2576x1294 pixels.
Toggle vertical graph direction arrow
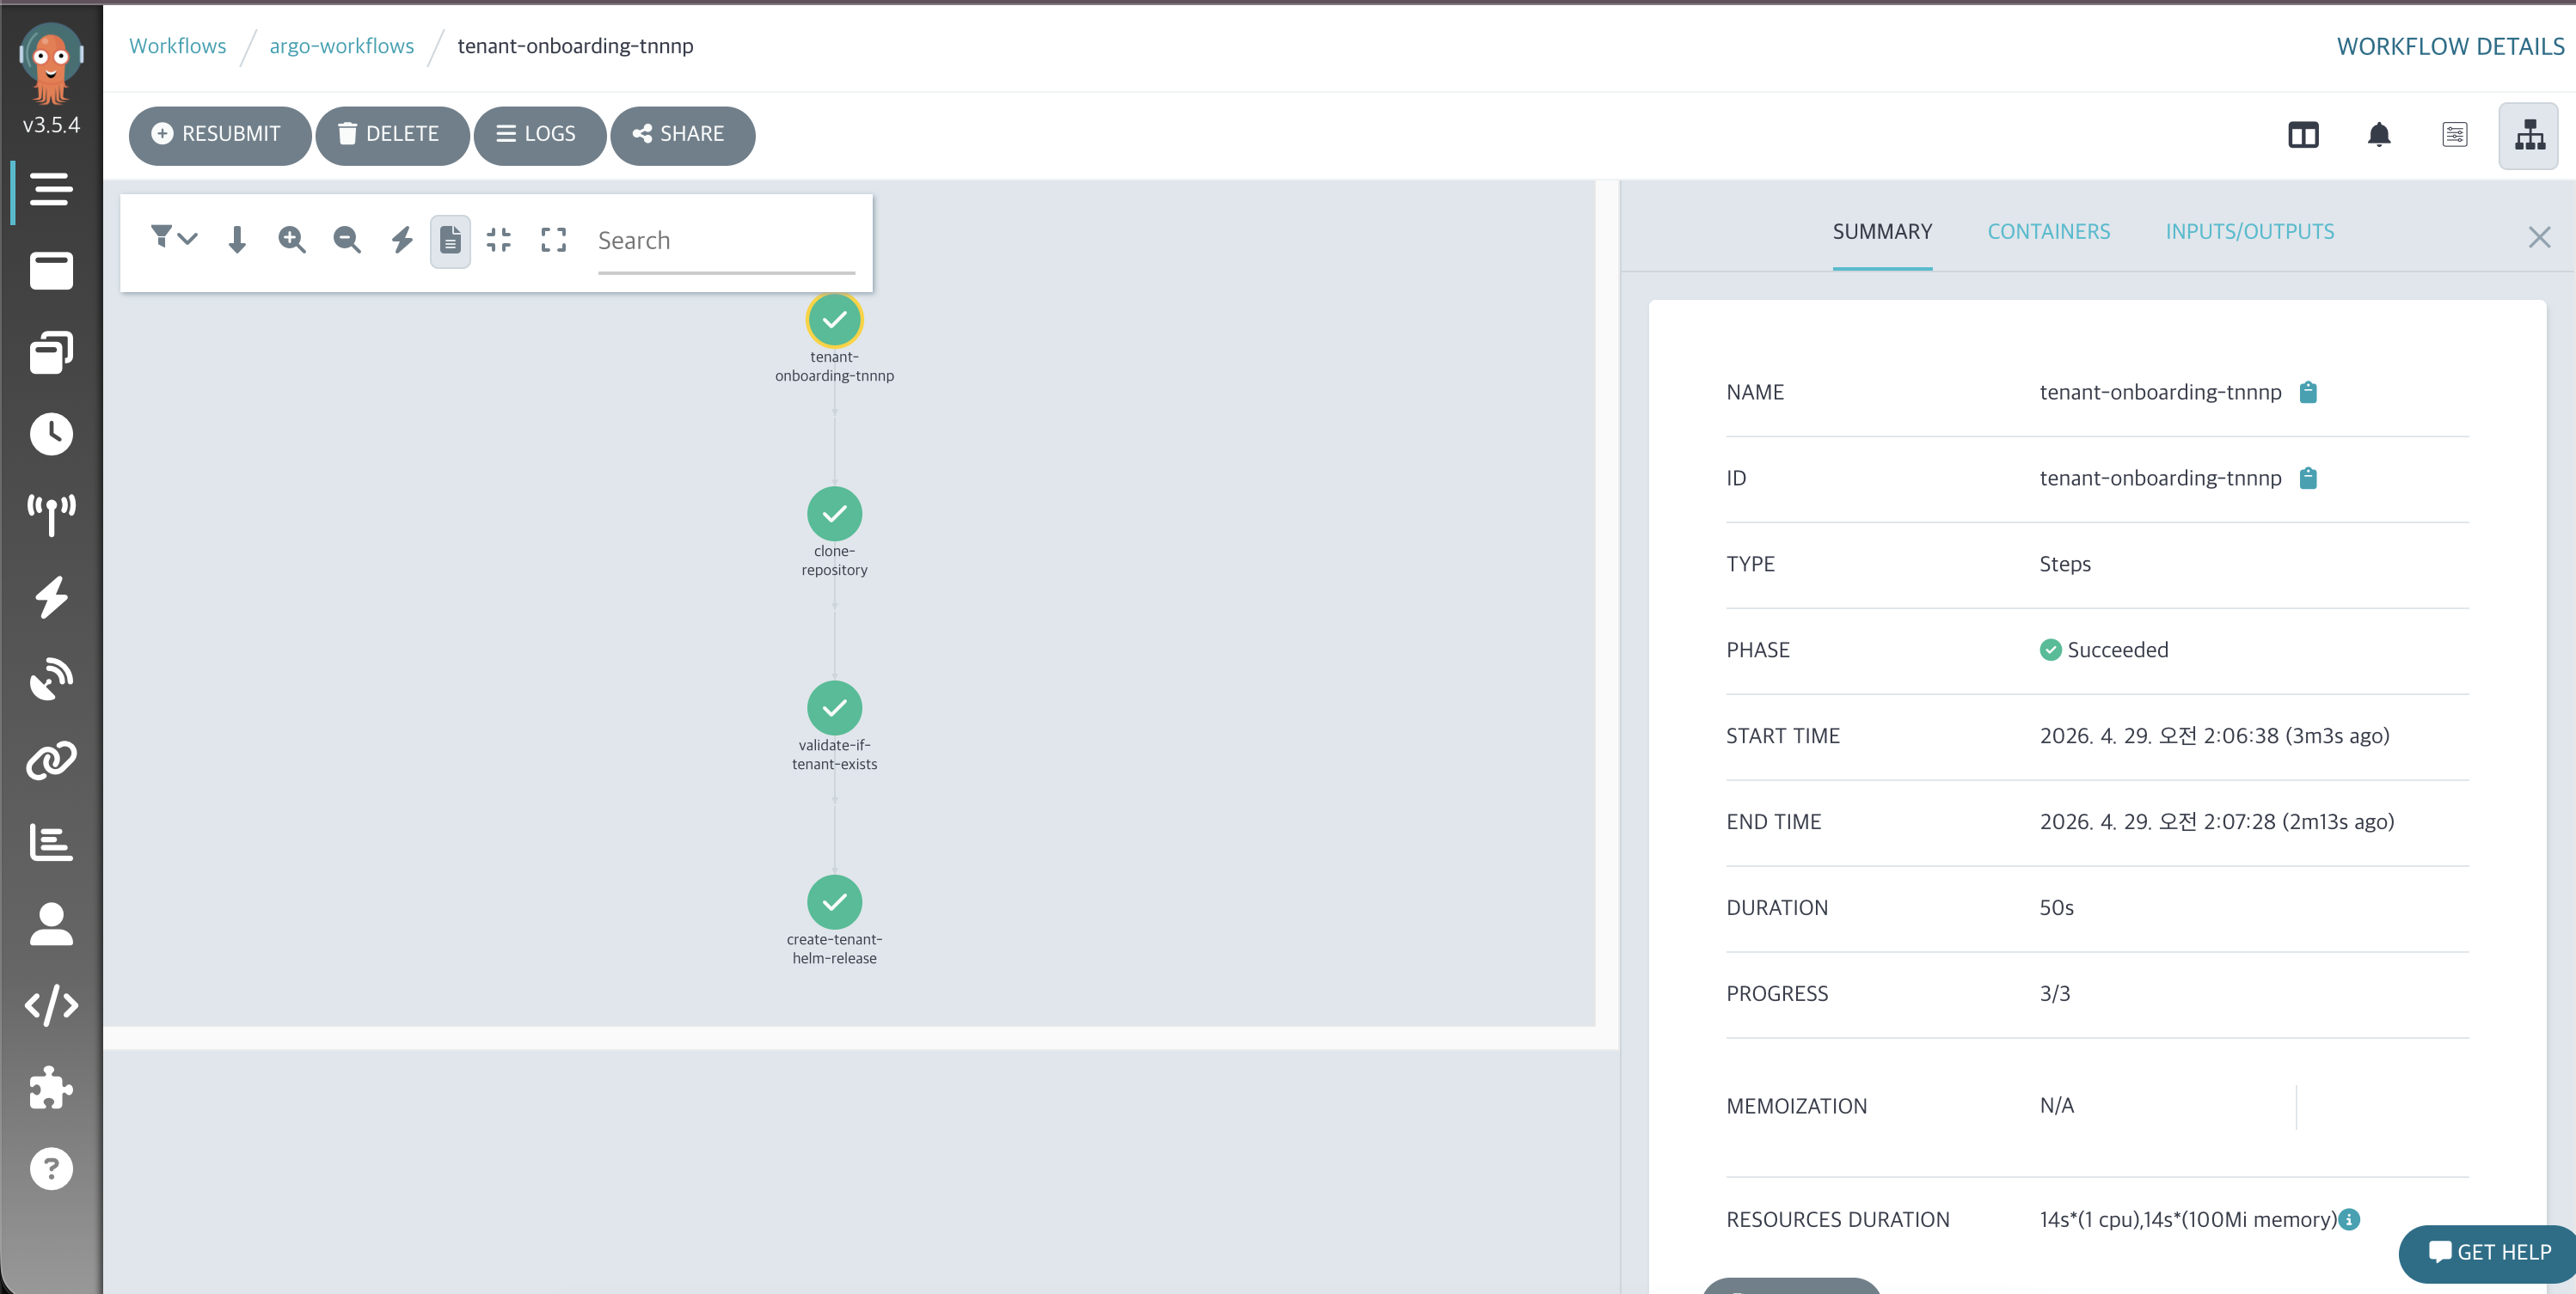click(237, 240)
